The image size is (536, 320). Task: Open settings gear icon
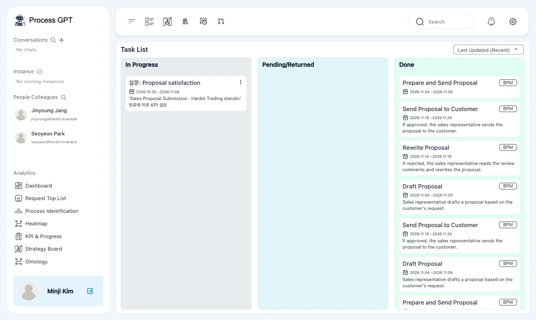tap(513, 21)
